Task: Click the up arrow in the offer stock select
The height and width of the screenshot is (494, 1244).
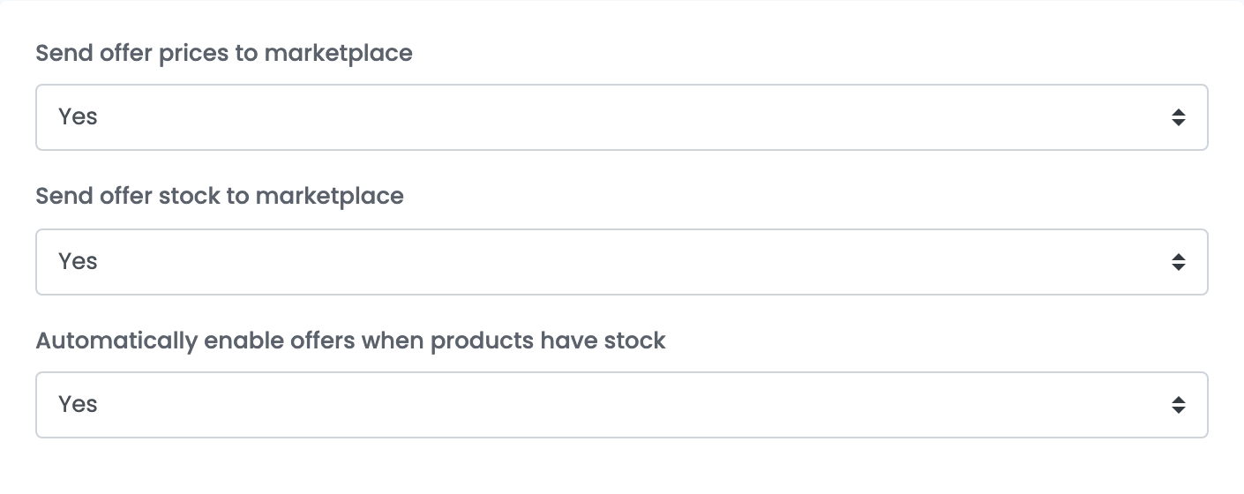Action: [x=1178, y=257]
